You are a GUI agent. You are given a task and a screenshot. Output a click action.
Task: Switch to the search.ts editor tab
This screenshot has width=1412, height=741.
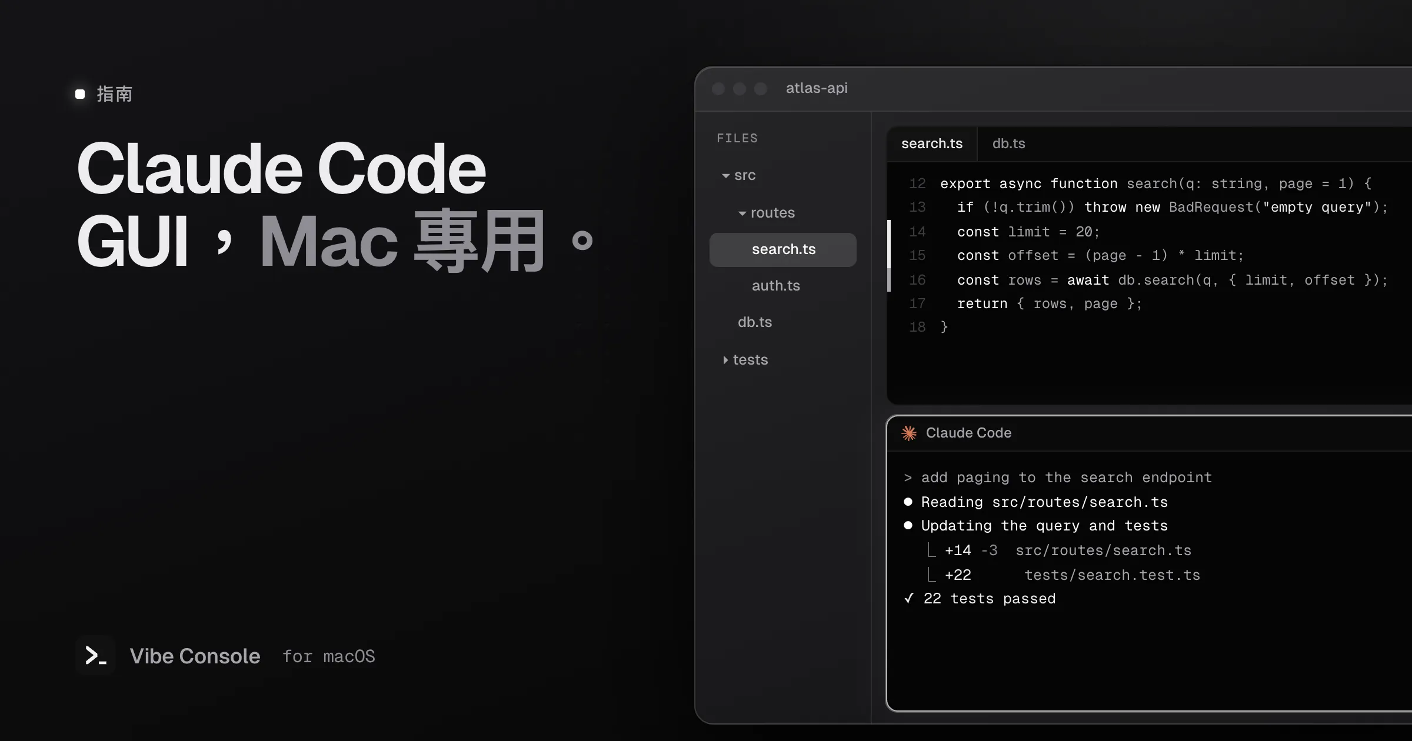tap(932, 143)
